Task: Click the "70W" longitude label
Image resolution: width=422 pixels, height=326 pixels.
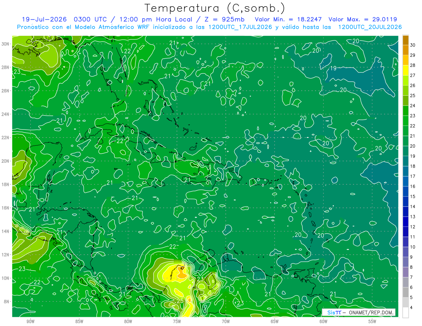Action: click(x=226, y=321)
